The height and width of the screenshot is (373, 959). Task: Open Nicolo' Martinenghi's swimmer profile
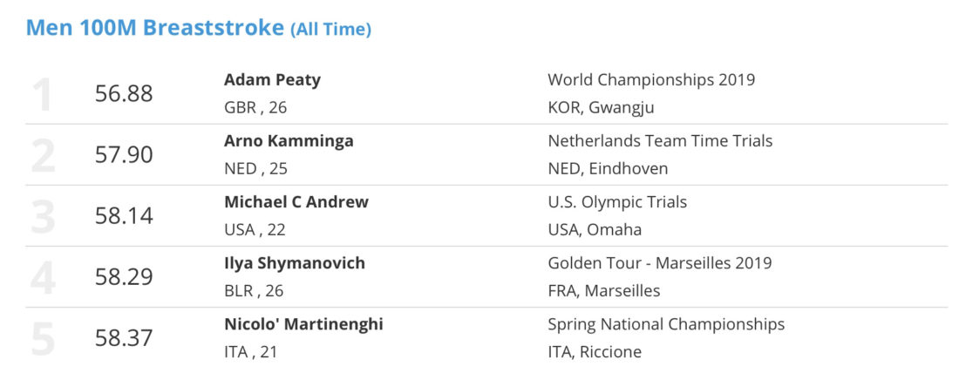click(303, 325)
